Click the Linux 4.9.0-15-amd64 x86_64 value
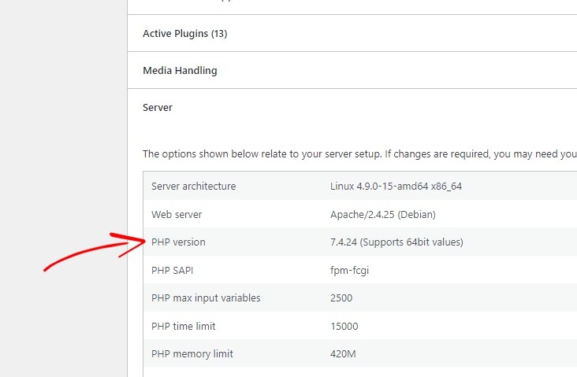Screen dimensions: 577x377 396,187
